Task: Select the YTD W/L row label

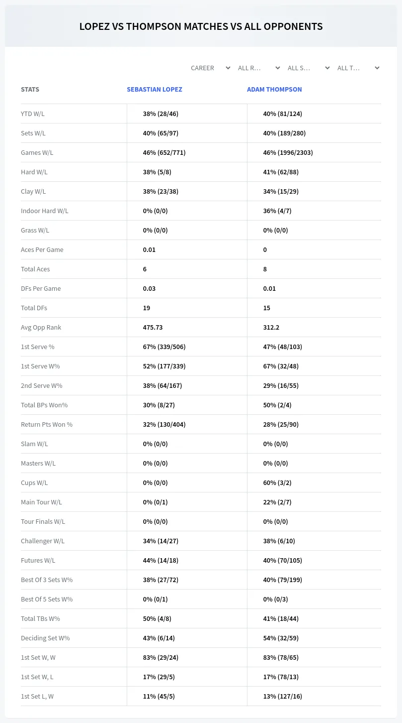Action: pyautogui.click(x=33, y=114)
